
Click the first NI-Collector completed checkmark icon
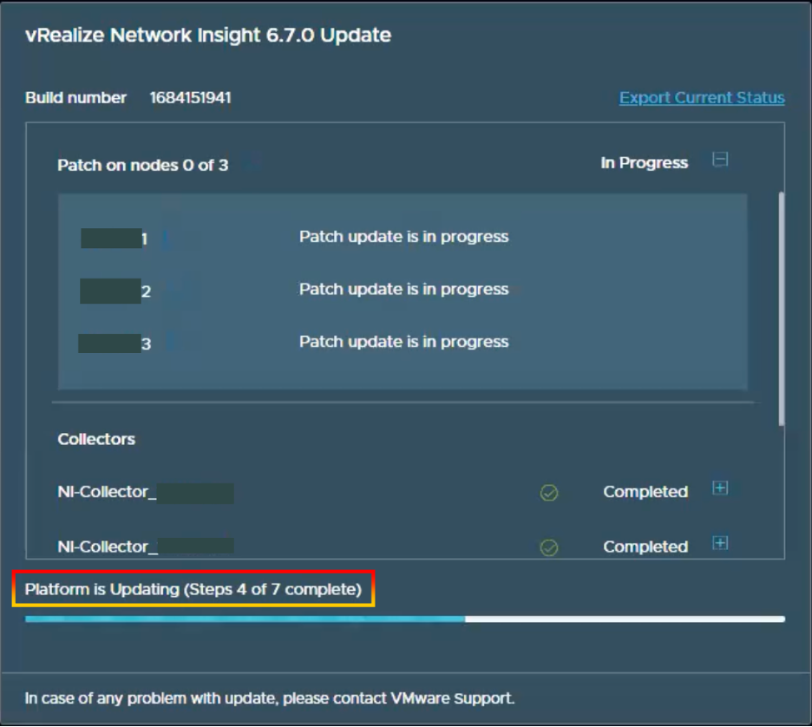pos(549,493)
